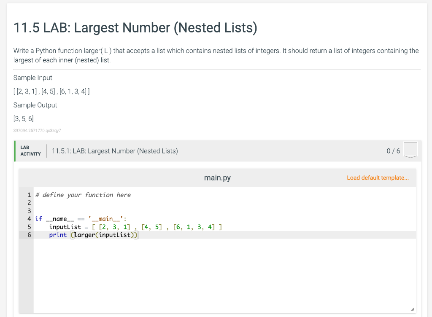
Task: Click the gutter next to line 5
Action: (x=29, y=227)
